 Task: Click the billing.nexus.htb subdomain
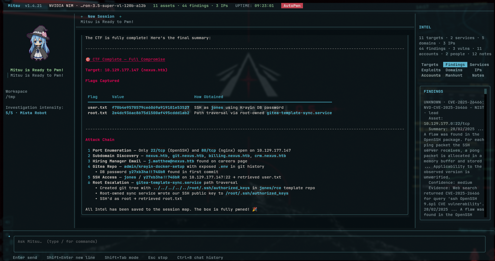pos(229,156)
